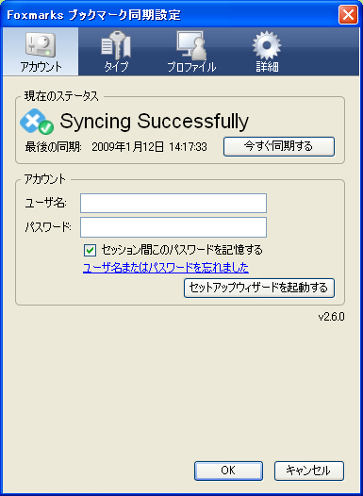Click the key and bookmark タイプ icon
The image size is (363, 496).
(116, 46)
